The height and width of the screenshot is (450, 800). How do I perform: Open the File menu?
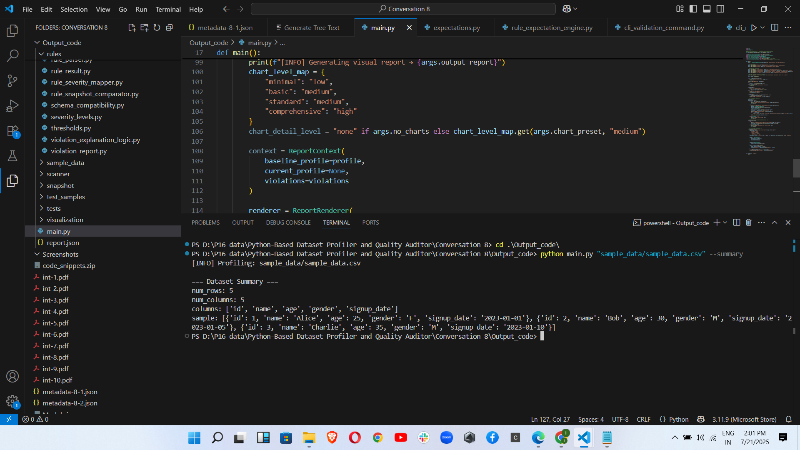point(27,9)
